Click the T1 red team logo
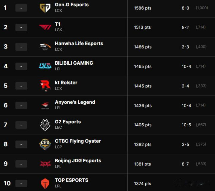 pyautogui.click(x=45, y=27)
